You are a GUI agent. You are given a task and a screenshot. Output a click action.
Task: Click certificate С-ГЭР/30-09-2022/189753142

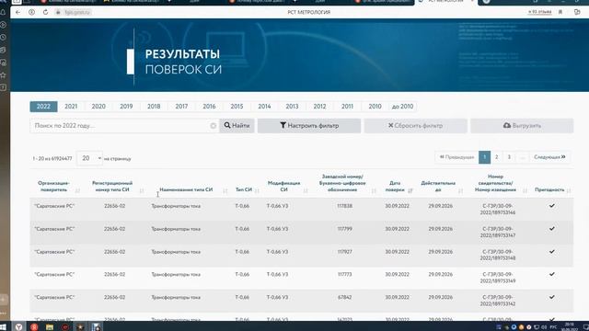[x=498, y=301]
